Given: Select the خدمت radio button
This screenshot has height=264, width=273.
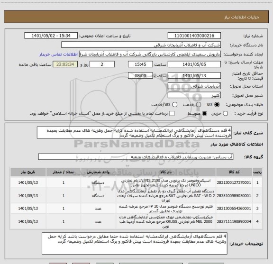Looking at the screenshot, I should (199, 105).
